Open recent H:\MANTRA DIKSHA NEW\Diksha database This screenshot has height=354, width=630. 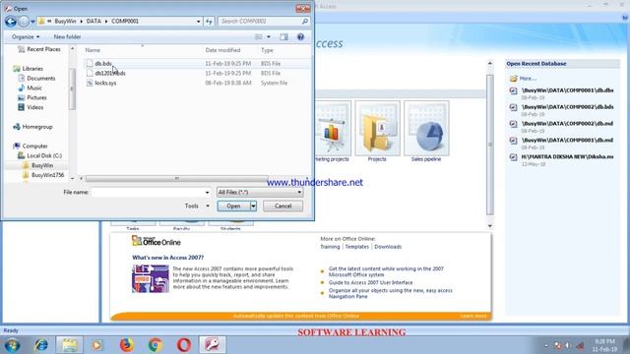[x=567, y=156]
